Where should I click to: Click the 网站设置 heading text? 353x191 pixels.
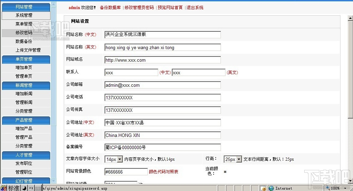click(80, 21)
